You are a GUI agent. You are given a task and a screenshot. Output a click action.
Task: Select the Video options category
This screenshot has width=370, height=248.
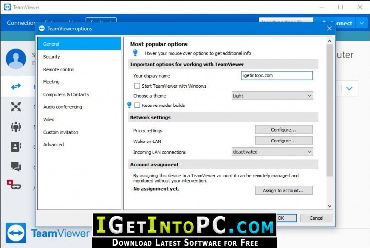[x=79, y=119]
